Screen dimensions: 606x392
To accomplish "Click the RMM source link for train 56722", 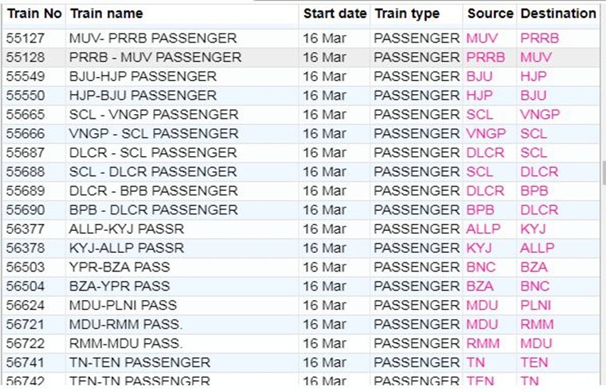I will (x=483, y=344).
